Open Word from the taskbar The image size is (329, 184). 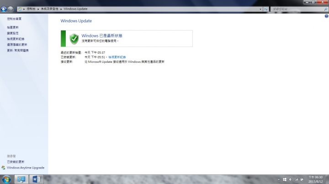coord(36,179)
